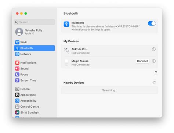The image size is (174, 133).
Task: Click the Bluetooth icon in sidebar
Action: (x=17, y=48)
